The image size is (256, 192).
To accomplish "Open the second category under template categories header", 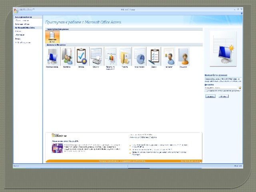I will tap(22, 24).
